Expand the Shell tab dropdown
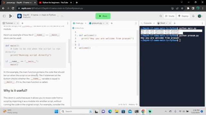Image resolution: width=206 pixels, height=115 pixels. [x=166, y=23]
